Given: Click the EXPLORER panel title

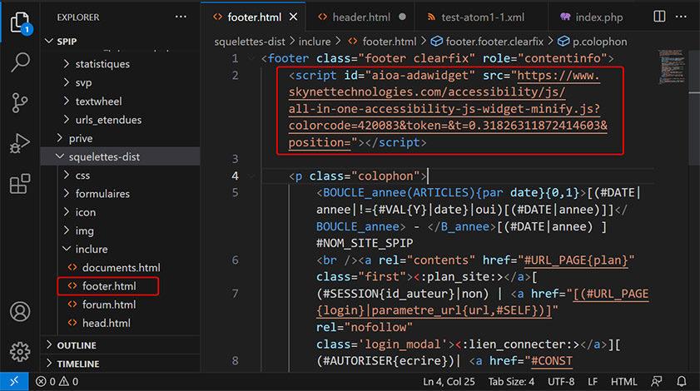Looking at the screenshot, I should coord(78,17).
